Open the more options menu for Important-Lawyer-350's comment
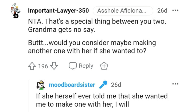The width and height of the screenshot is (187, 112). coord(175,11)
